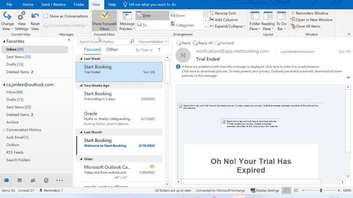
Task: Open Current Mailbox scope dropdown
Action: coord(153,42)
